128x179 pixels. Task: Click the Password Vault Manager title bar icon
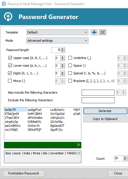(x=4, y=4)
